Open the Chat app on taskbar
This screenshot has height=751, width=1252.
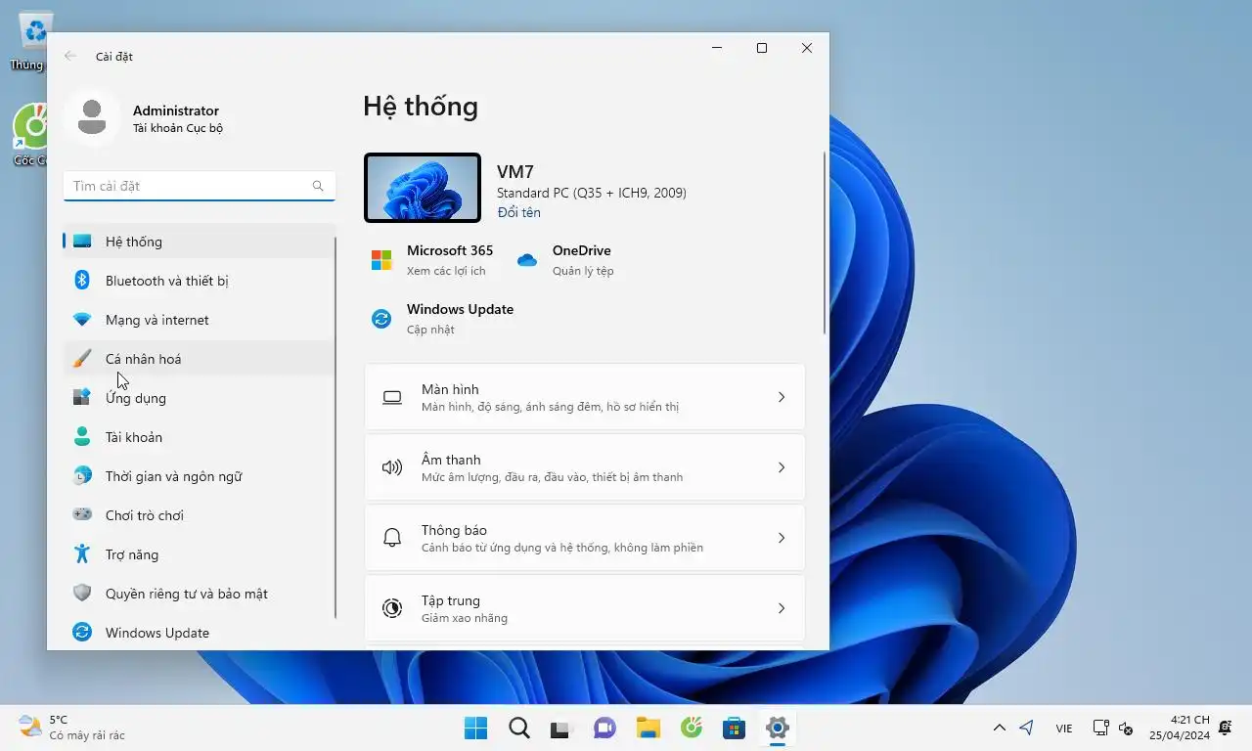coord(605,728)
